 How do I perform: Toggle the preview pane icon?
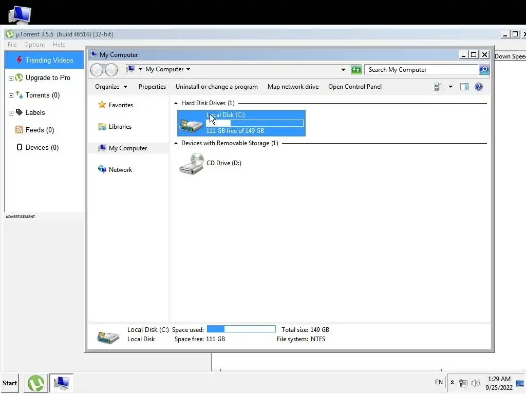pos(464,87)
